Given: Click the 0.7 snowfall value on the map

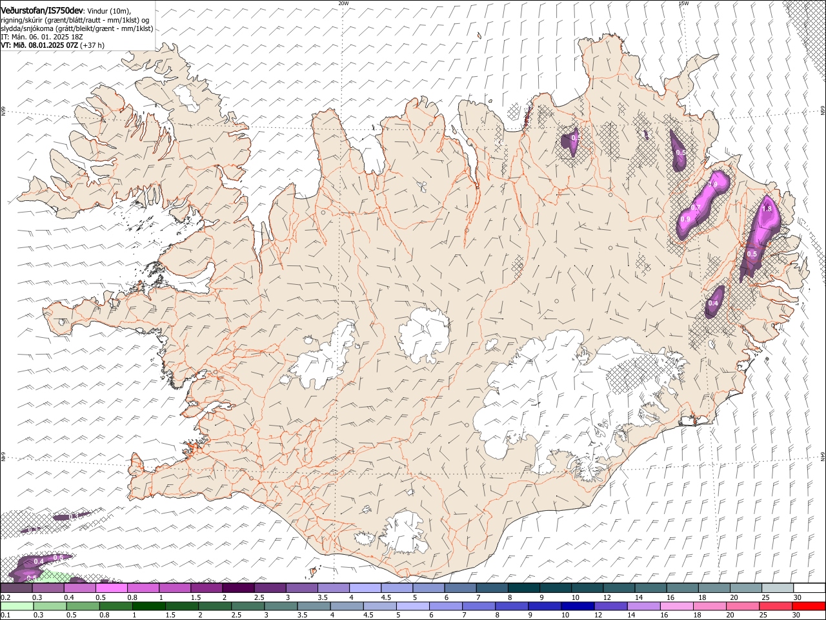Looking at the screenshot, I should tap(696, 208).
